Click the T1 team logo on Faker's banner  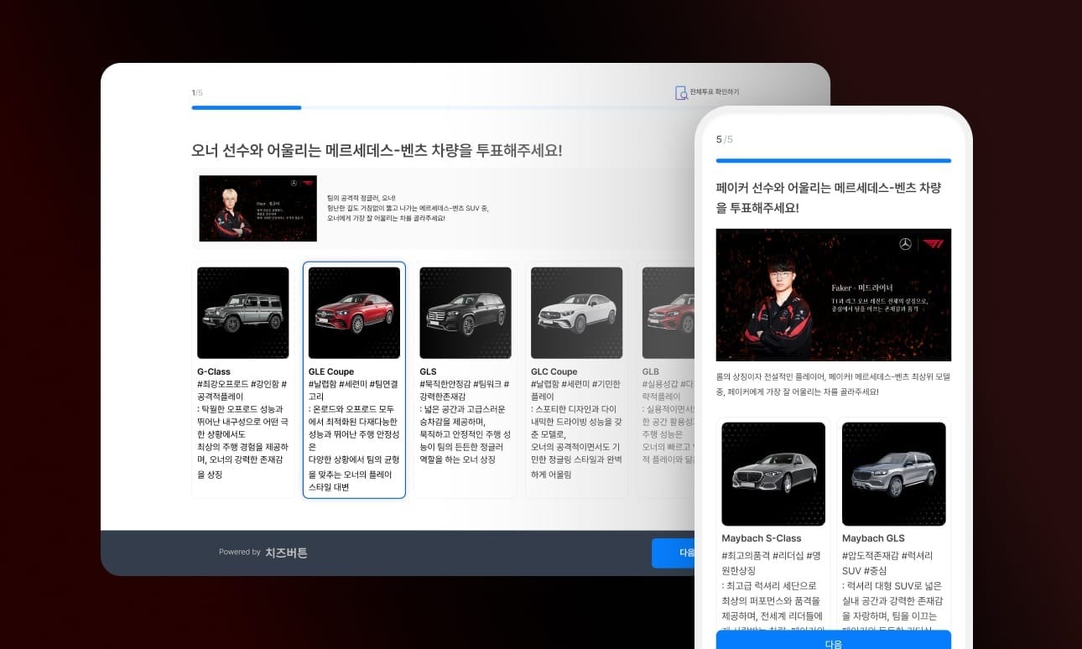[x=933, y=244]
